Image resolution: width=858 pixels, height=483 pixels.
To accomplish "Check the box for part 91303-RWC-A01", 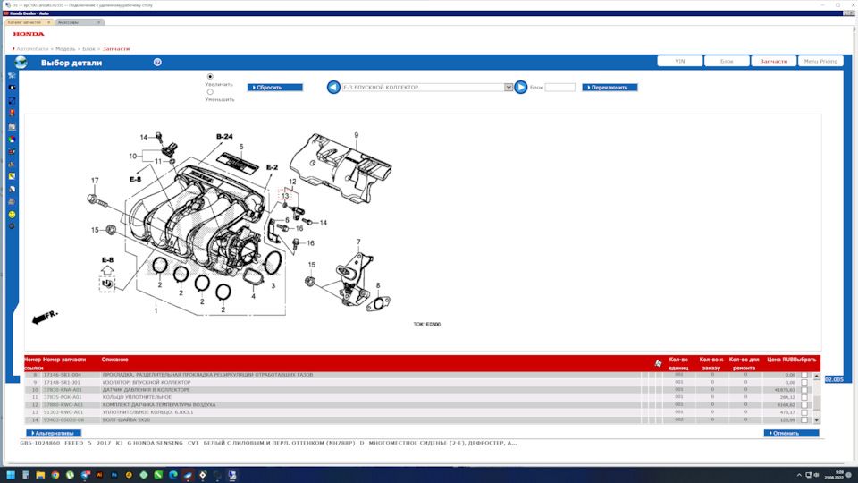I will coord(803,412).
